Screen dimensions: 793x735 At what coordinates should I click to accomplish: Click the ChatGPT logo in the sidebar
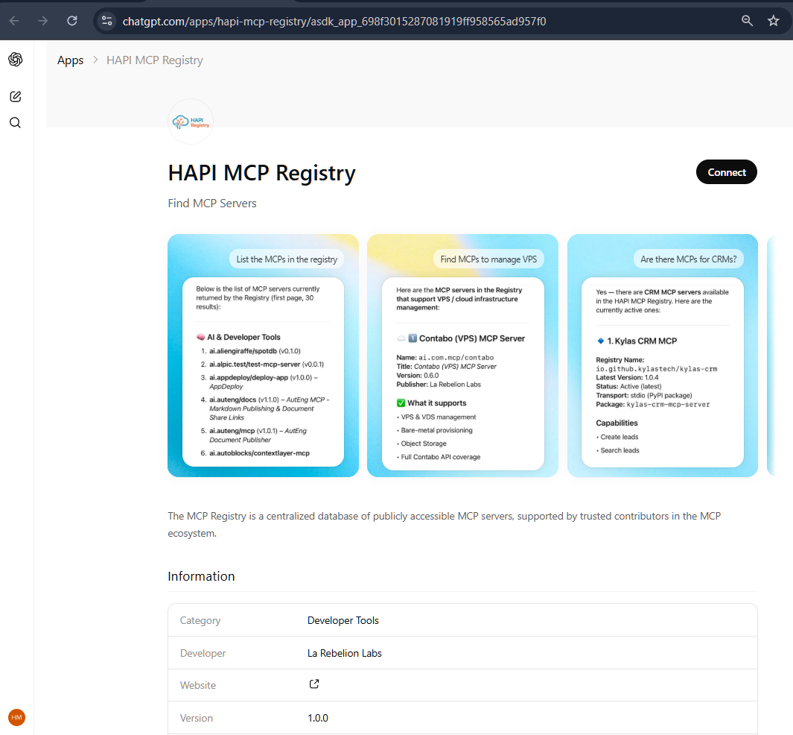[x=15, y=59]
